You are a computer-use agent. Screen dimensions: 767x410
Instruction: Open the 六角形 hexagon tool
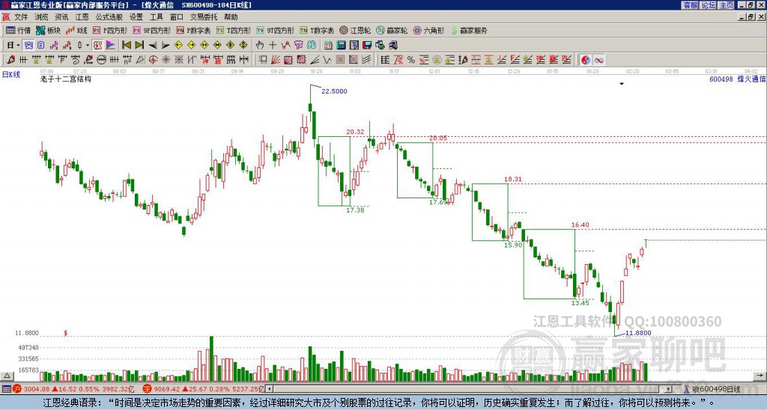point(428,30)
